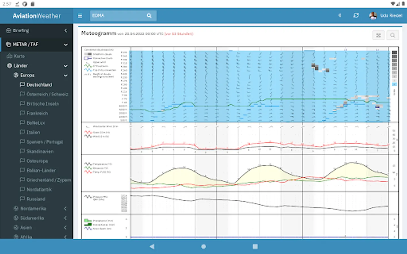Image resolution: width=407 pixels, height=254 pixels.
Task: Click the refresh icon in top bar
Action: pos(356,15)
